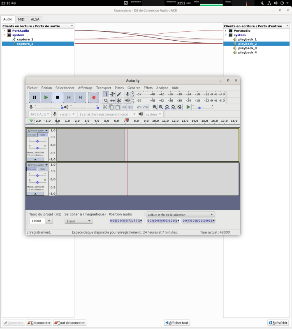Viewport: 292px width, 329px height.
Task: Open the Fichier menu
Action: coord(32,88)
